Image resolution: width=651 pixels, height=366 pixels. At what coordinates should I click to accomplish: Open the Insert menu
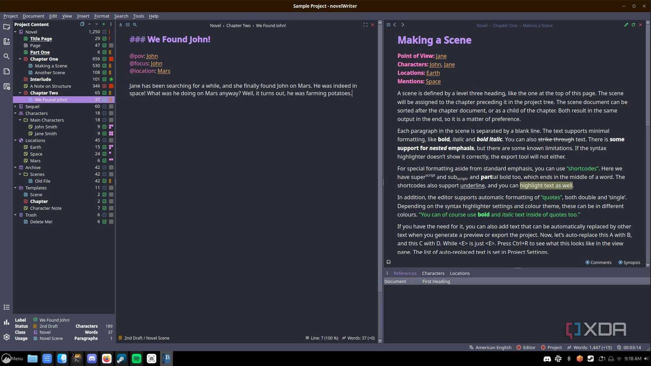83,16
